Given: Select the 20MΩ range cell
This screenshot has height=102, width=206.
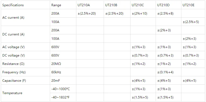Looking at the screenshot, I should pos(56,64).
